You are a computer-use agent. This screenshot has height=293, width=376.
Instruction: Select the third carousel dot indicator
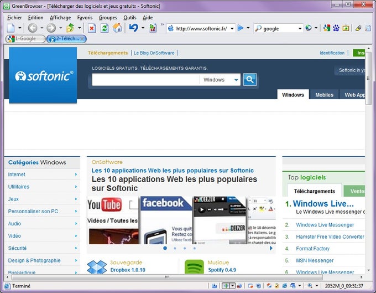(x=185, y=248)
